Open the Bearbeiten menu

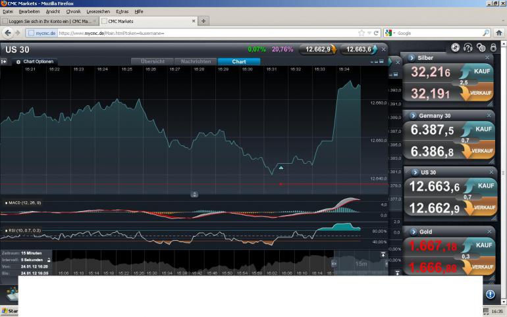tap(29, 12)
